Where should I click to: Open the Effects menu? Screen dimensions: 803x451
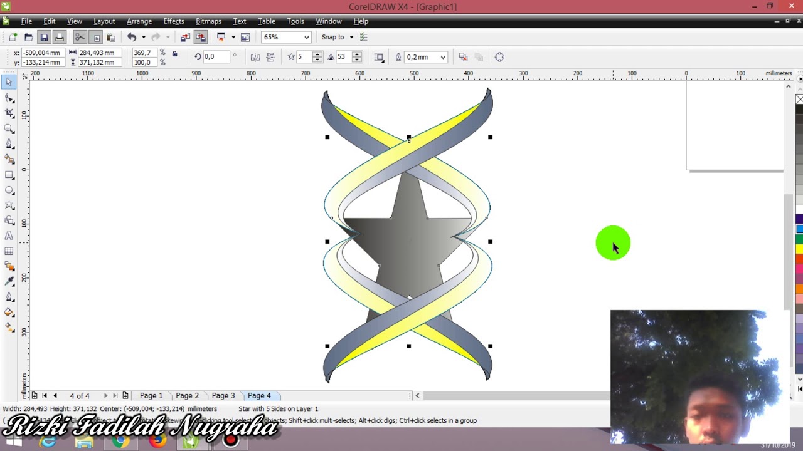(173, 21)
